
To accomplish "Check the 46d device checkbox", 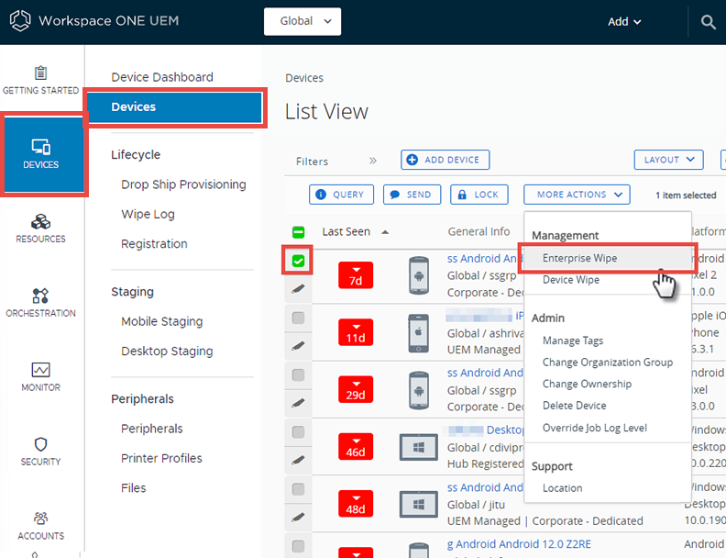I will (298, 432).
